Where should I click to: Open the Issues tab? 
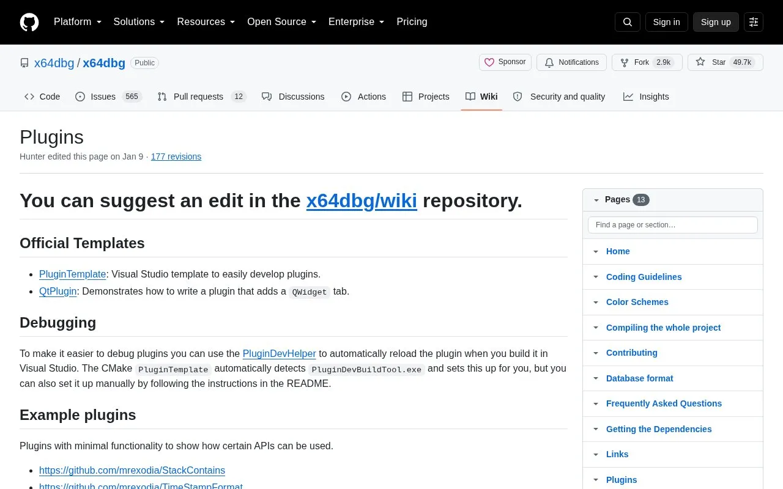pos(108,97)
